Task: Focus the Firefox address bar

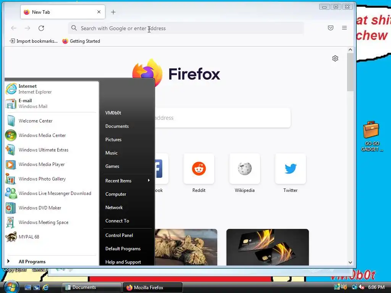Action: [186, 28]
